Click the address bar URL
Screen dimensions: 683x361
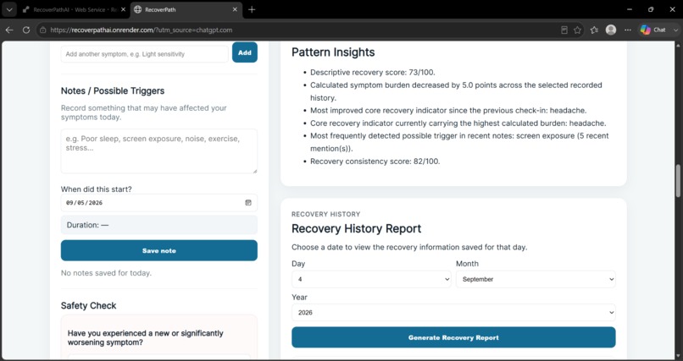(x=142, y=30)
